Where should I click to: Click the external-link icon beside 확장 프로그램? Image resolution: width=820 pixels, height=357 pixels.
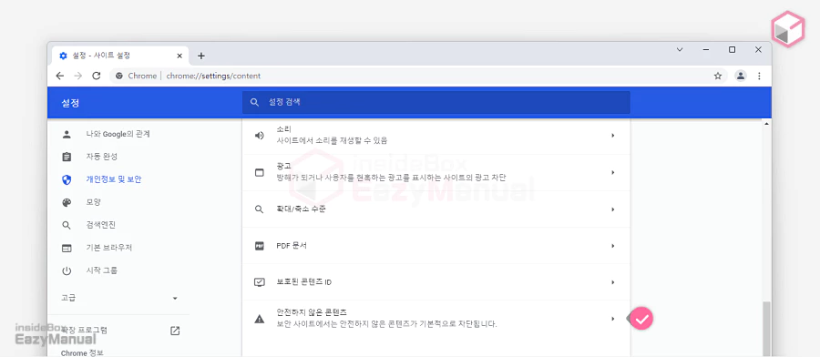pos(175,331)
